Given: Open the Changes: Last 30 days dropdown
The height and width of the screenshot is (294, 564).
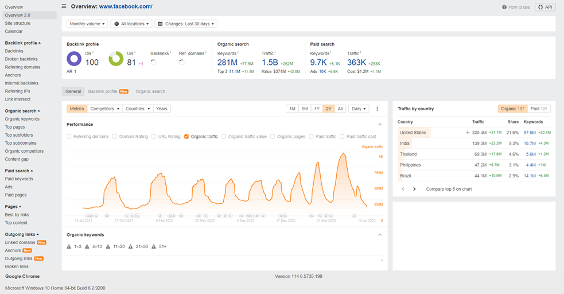Looking at the screenshot, I should 186,24.
